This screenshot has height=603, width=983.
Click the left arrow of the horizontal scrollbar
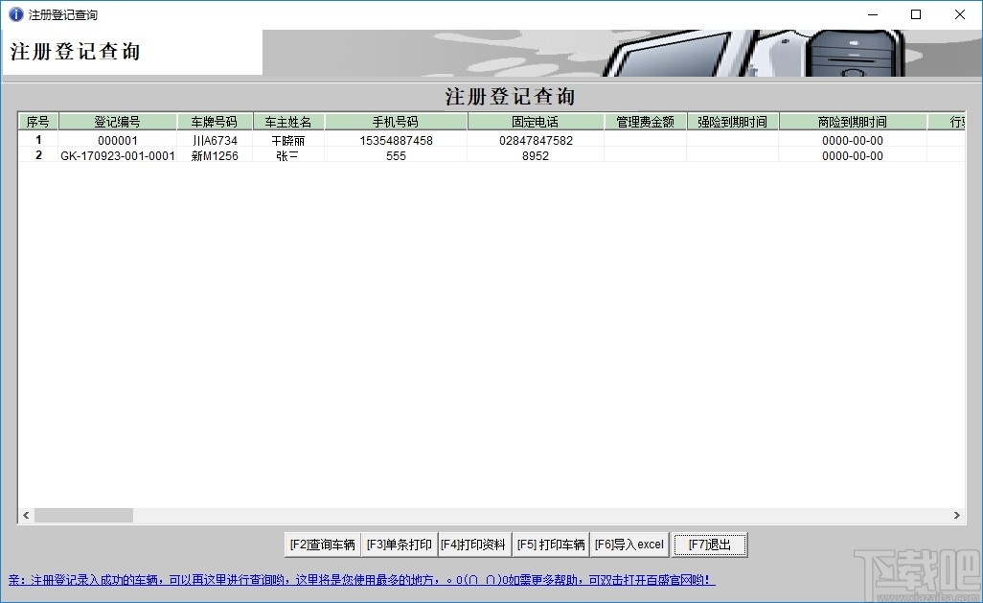(25, 515)
